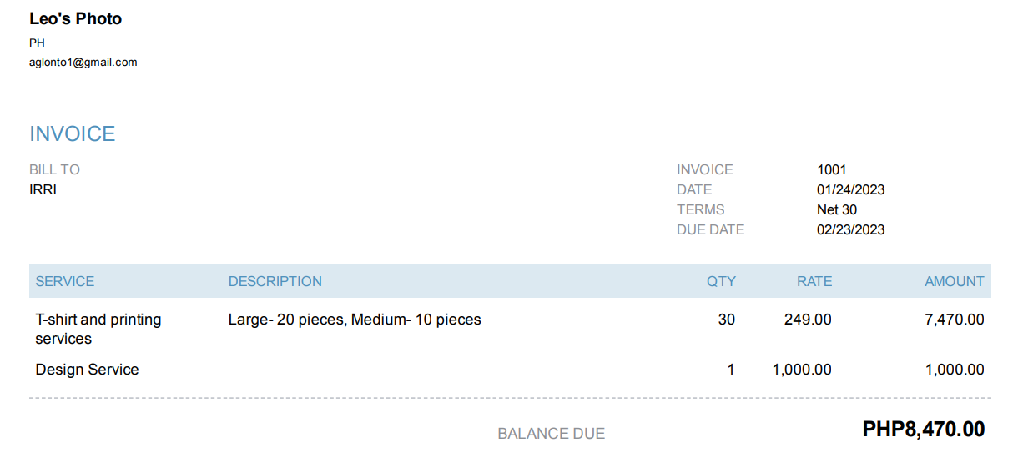Click the Large- 20 pieces description text
The height and width of the screenshot is (473, 1018).
(x=355, y=320)
